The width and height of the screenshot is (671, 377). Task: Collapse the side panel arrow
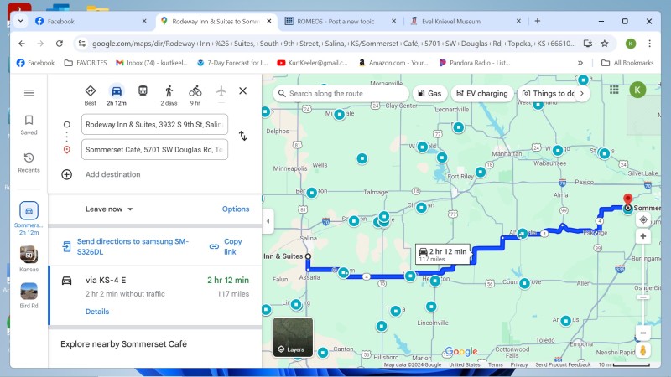[x=268, y=221]
